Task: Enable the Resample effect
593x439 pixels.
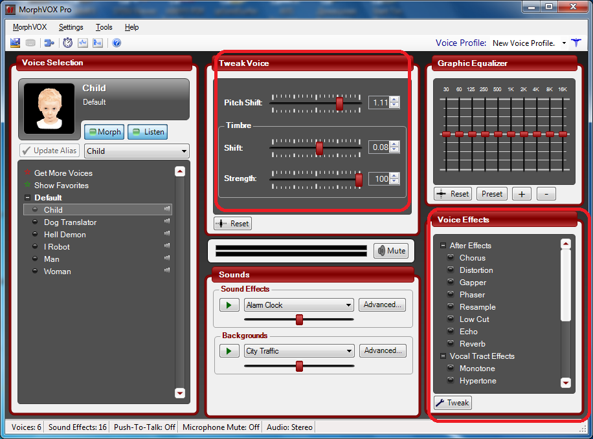Action: tap(451, 306)
